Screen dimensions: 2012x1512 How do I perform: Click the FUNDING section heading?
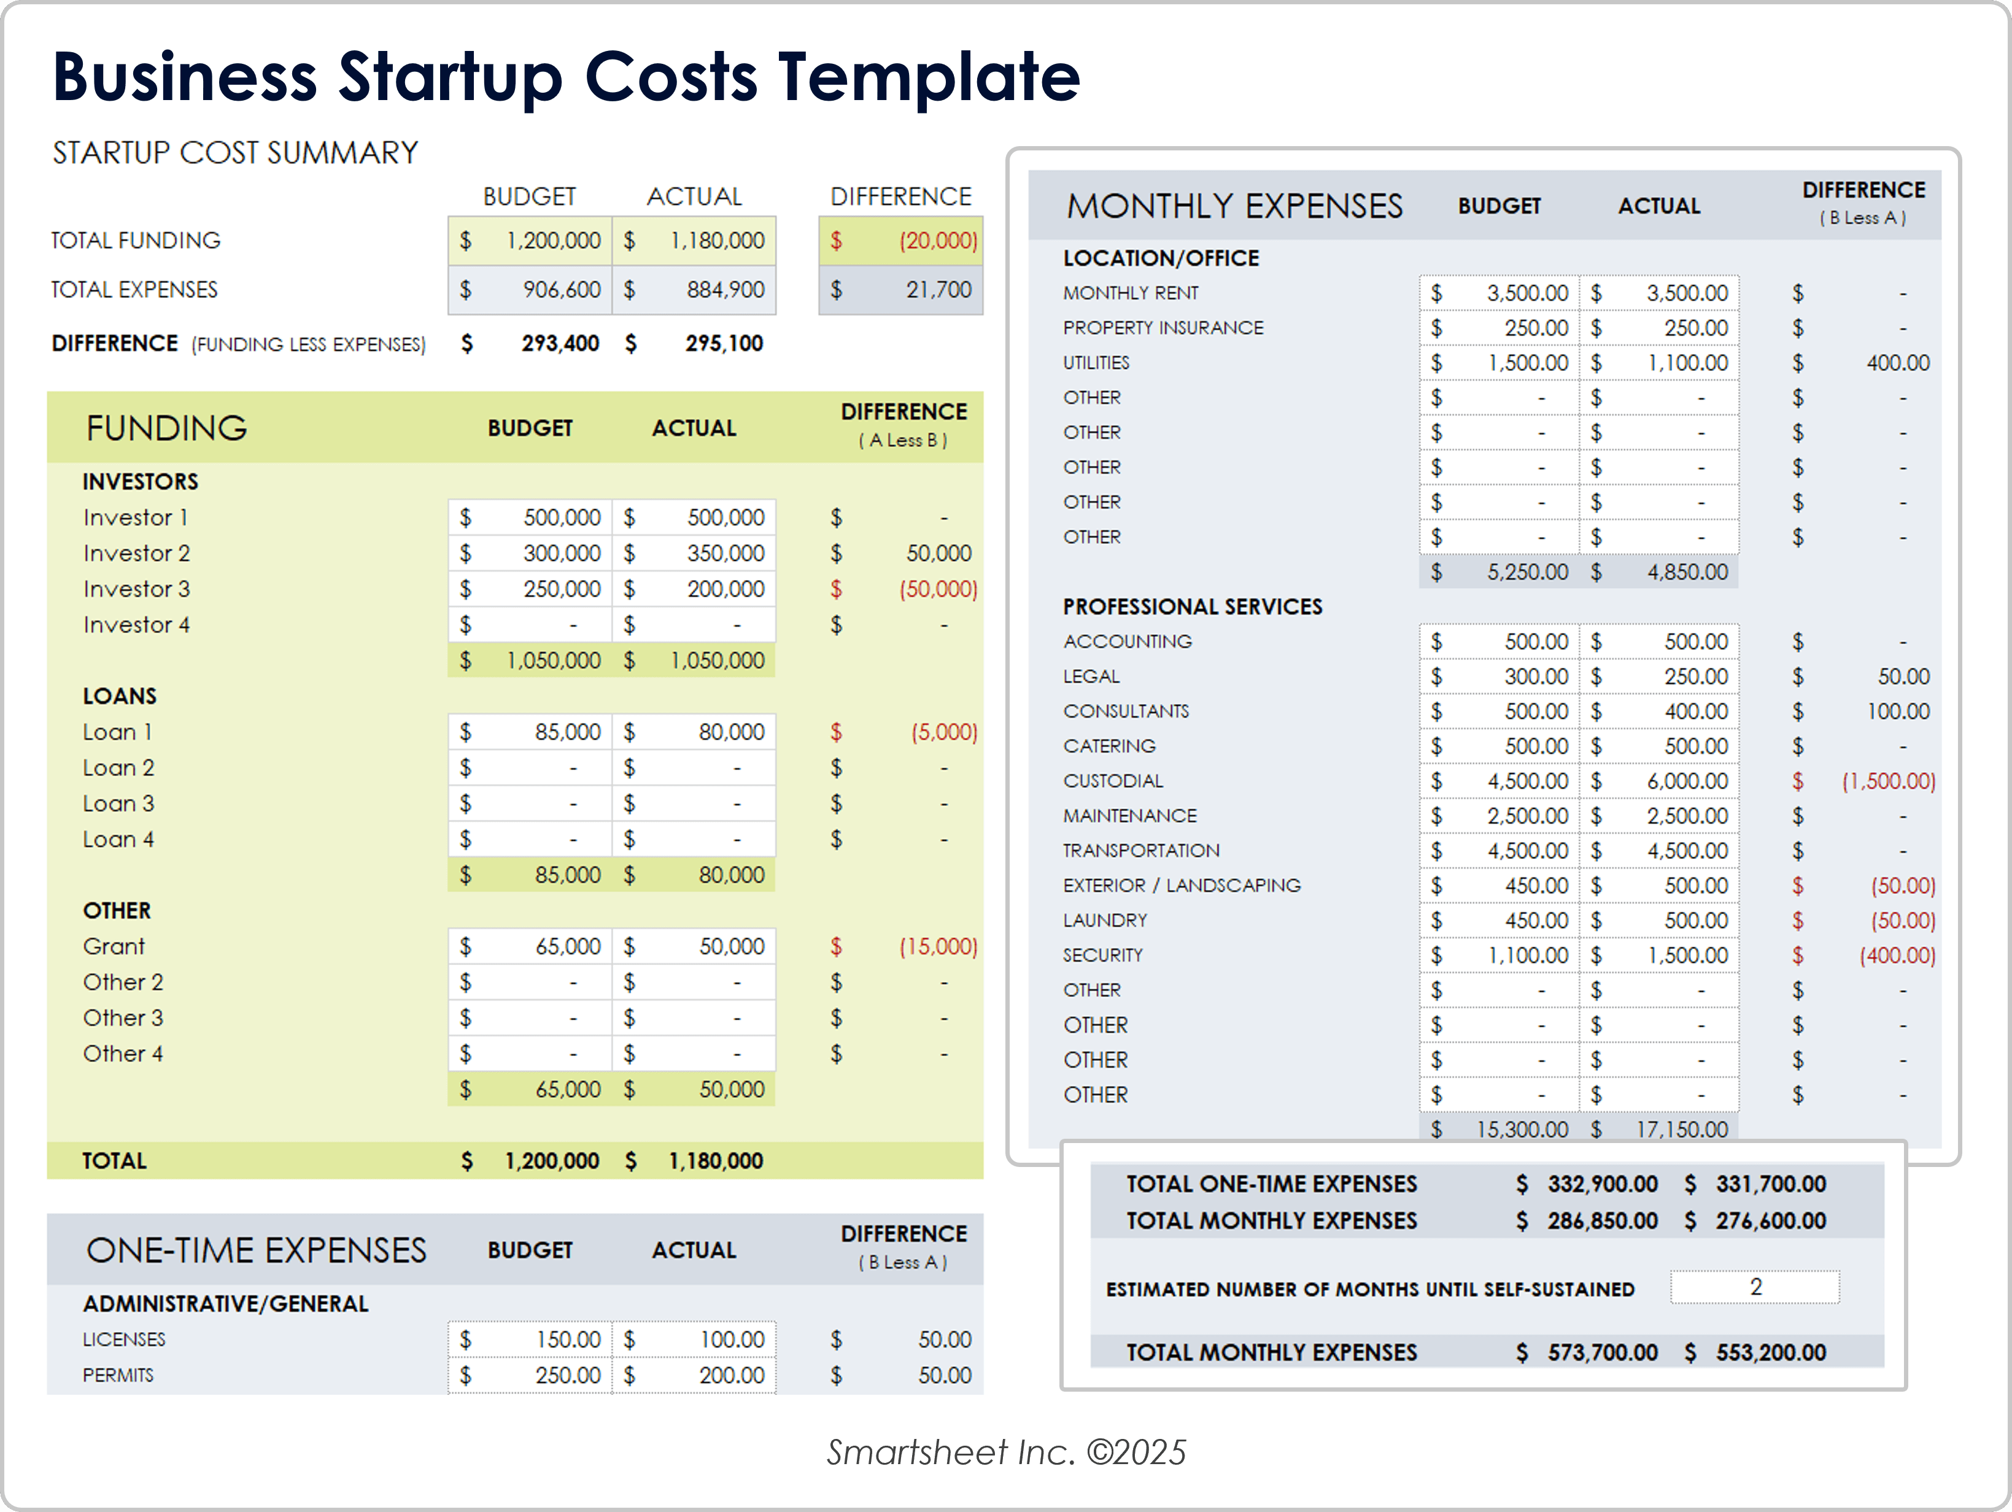(166, 428)
